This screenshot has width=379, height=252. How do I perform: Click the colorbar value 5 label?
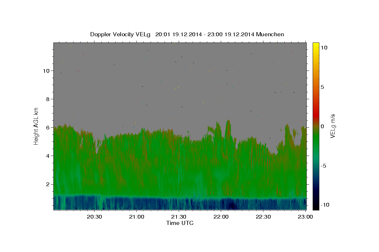pos(322,87)
